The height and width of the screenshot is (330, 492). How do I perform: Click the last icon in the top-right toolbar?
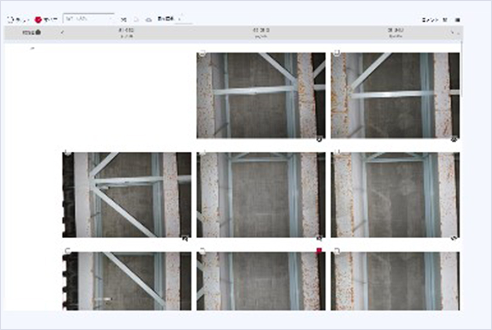(x=457, y=20)
